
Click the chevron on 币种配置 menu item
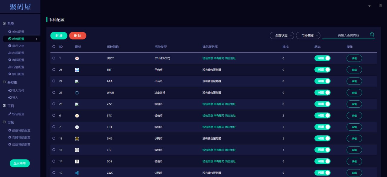37,39
